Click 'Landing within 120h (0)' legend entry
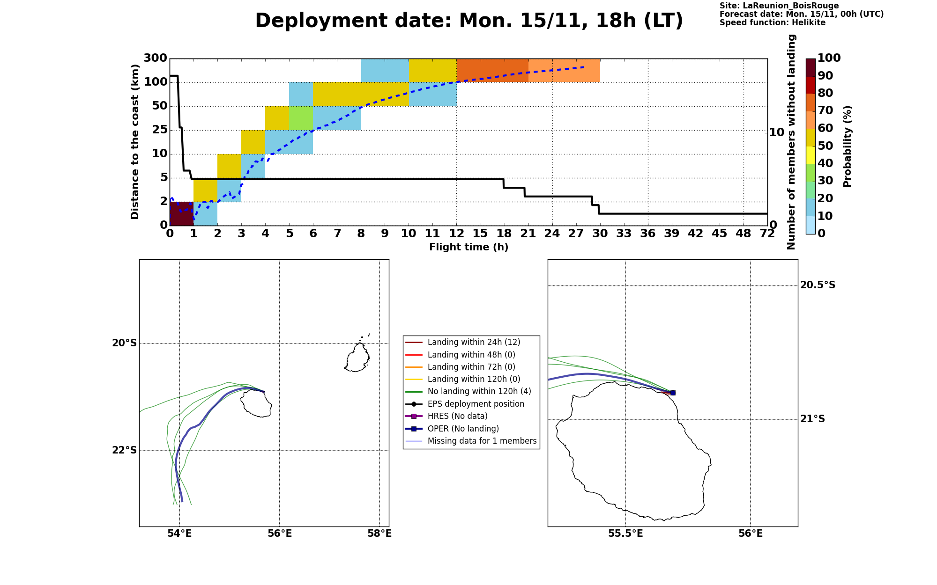This screenshot has width=937, height=585. click(463, 379)
